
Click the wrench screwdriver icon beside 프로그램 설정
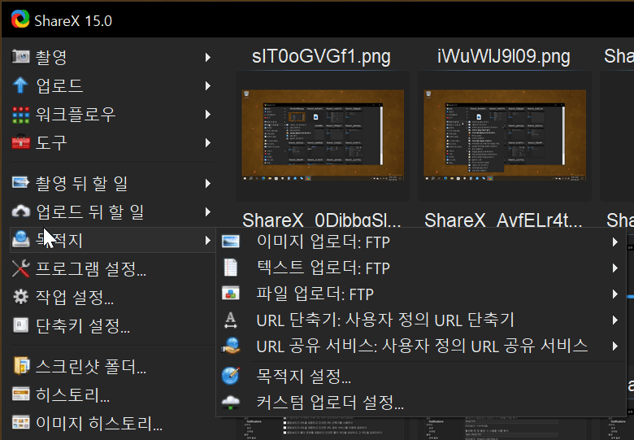pos(20,268)
